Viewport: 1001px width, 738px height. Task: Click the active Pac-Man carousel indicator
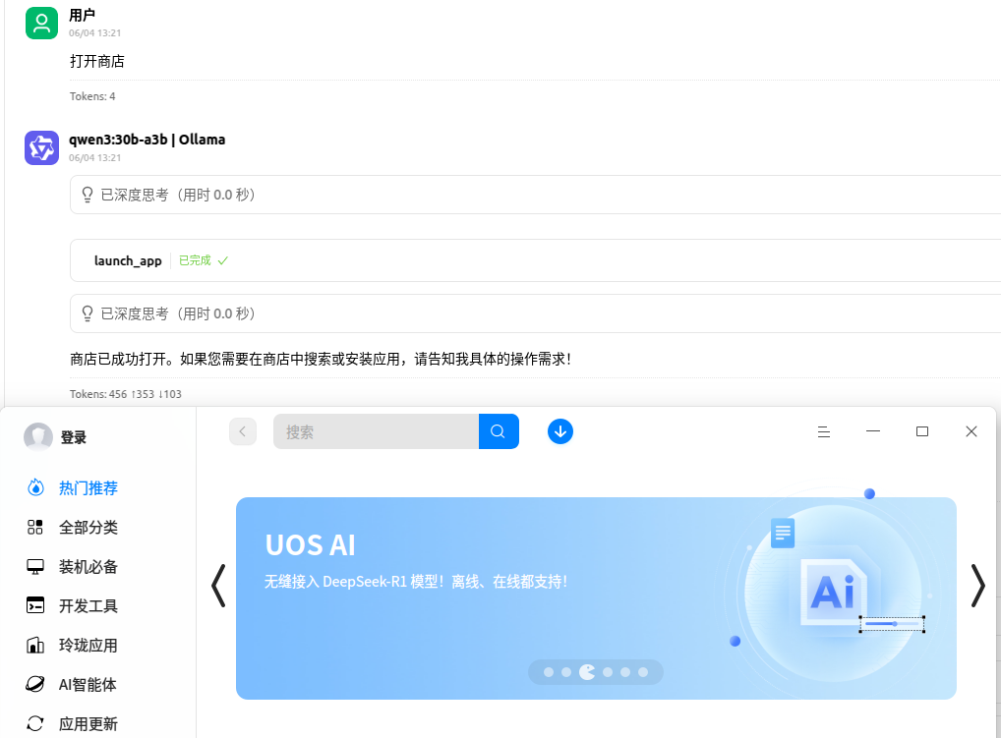[x=587, y=671]
